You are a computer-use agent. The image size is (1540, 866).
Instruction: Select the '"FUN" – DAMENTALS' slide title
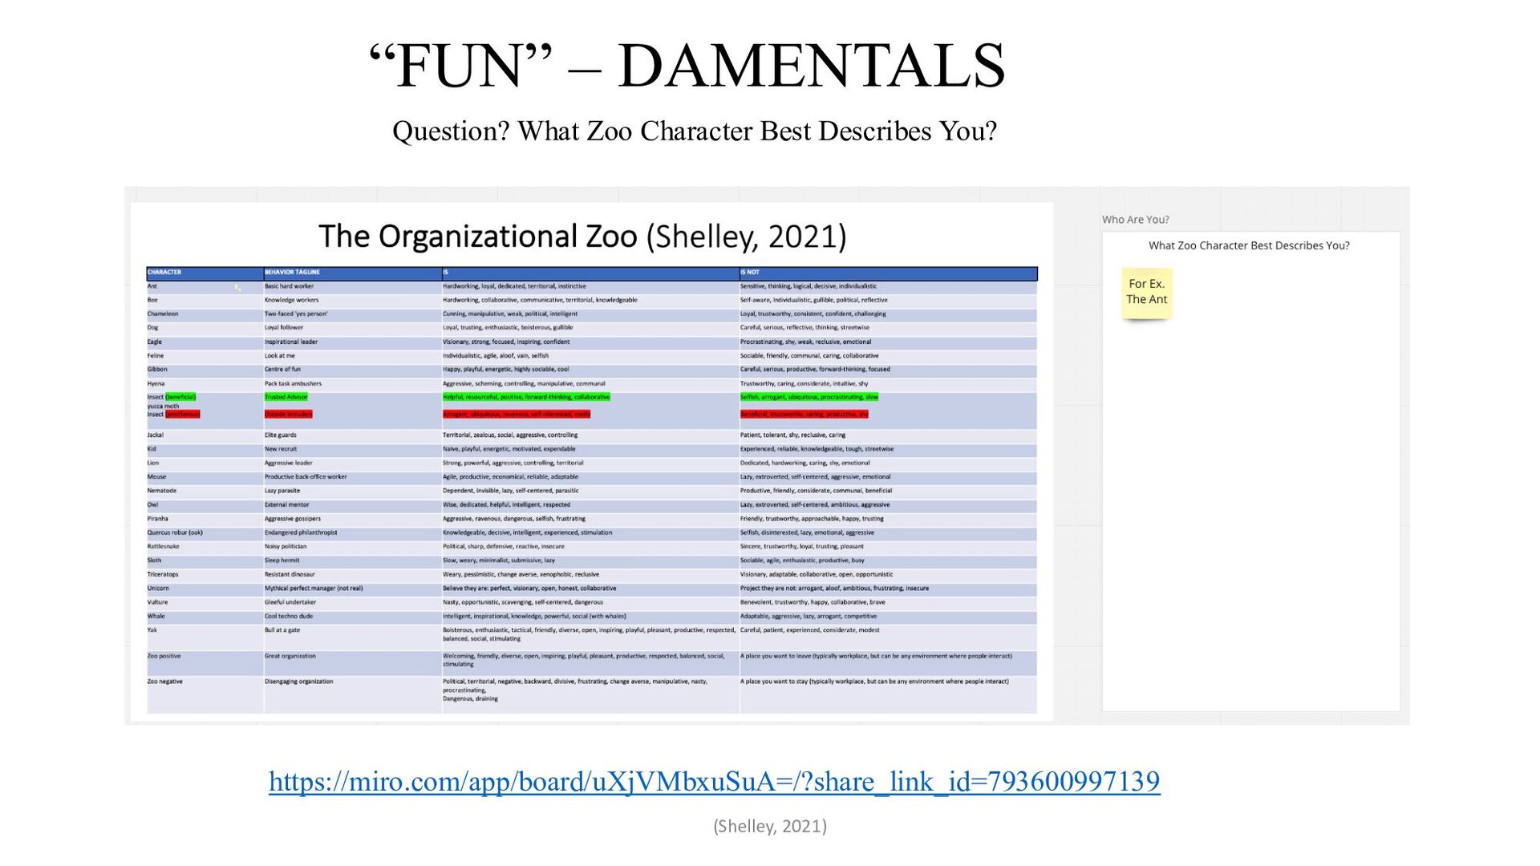pos(687,66)
